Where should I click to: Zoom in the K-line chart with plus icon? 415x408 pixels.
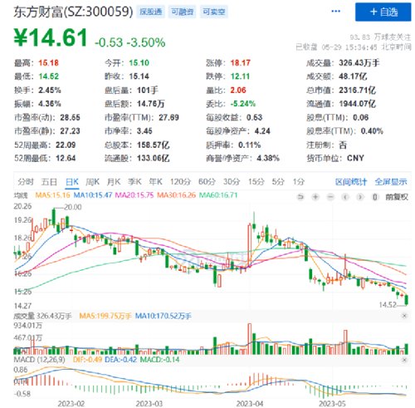[315, 197]
